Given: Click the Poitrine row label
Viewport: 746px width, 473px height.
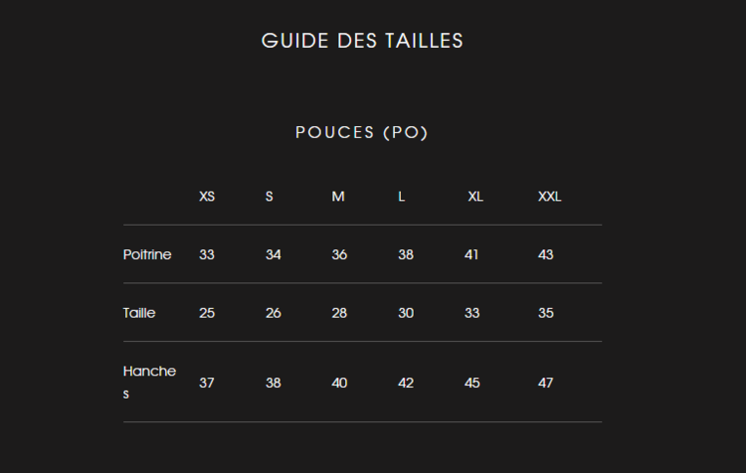Looking at the screenshot, I should click(147, 254).
